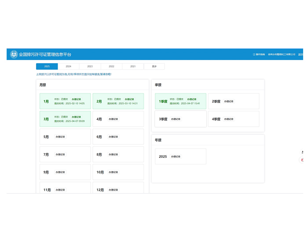The height and width of the screenshot is (231, 308).
Task: Switch to the 2024 year tab
Action: click(x=68, y=66)
